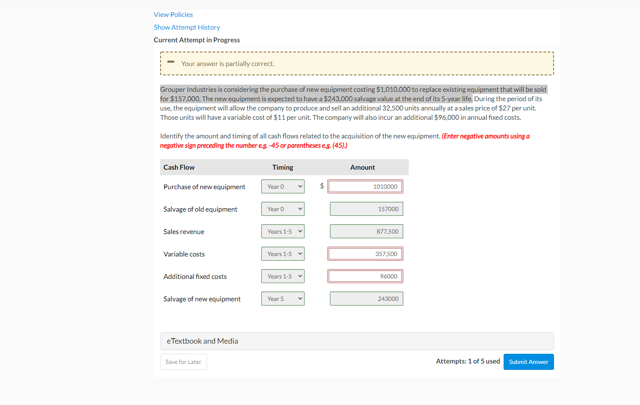Open the Sales revenue timing dropdown
Image resolution: width=640 pixels, height=405 pixels.
283,231
